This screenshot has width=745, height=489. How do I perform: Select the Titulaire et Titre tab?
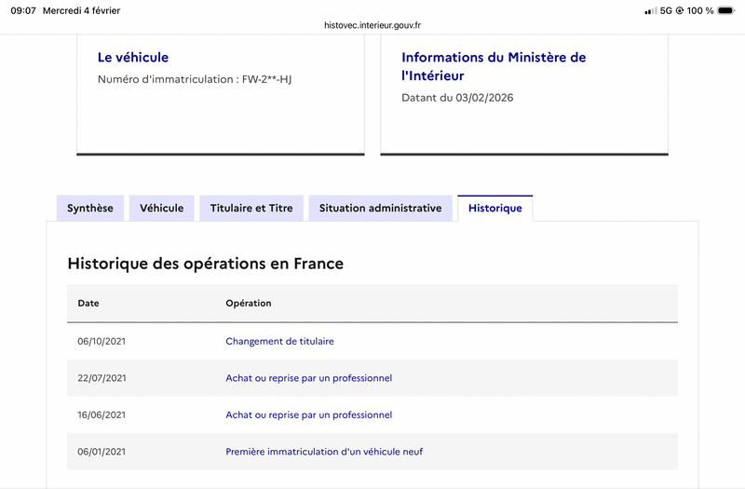251,209
